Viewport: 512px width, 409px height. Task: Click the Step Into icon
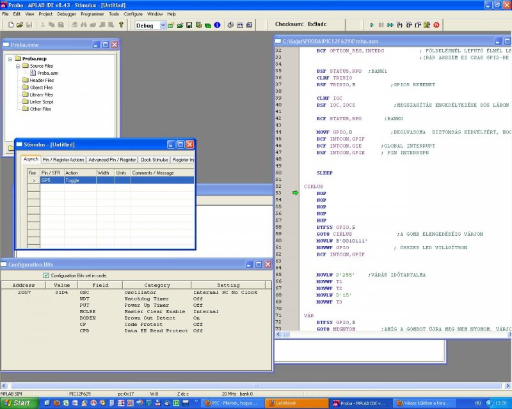point(399,25)
